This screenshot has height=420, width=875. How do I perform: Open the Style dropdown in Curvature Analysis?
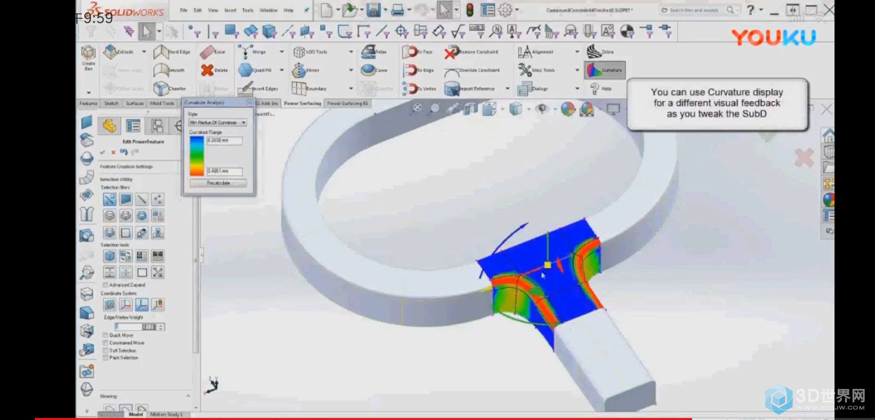218,122
